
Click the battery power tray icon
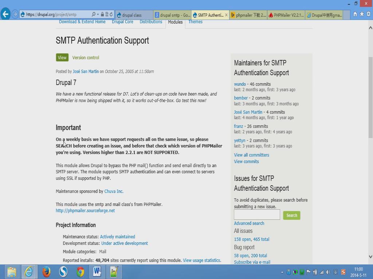click(315, 272)
